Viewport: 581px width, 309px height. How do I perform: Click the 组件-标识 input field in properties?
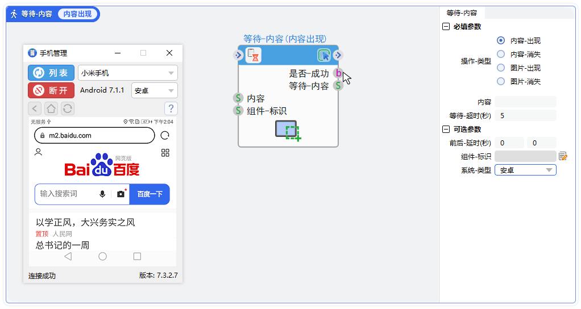pos(525,156)
